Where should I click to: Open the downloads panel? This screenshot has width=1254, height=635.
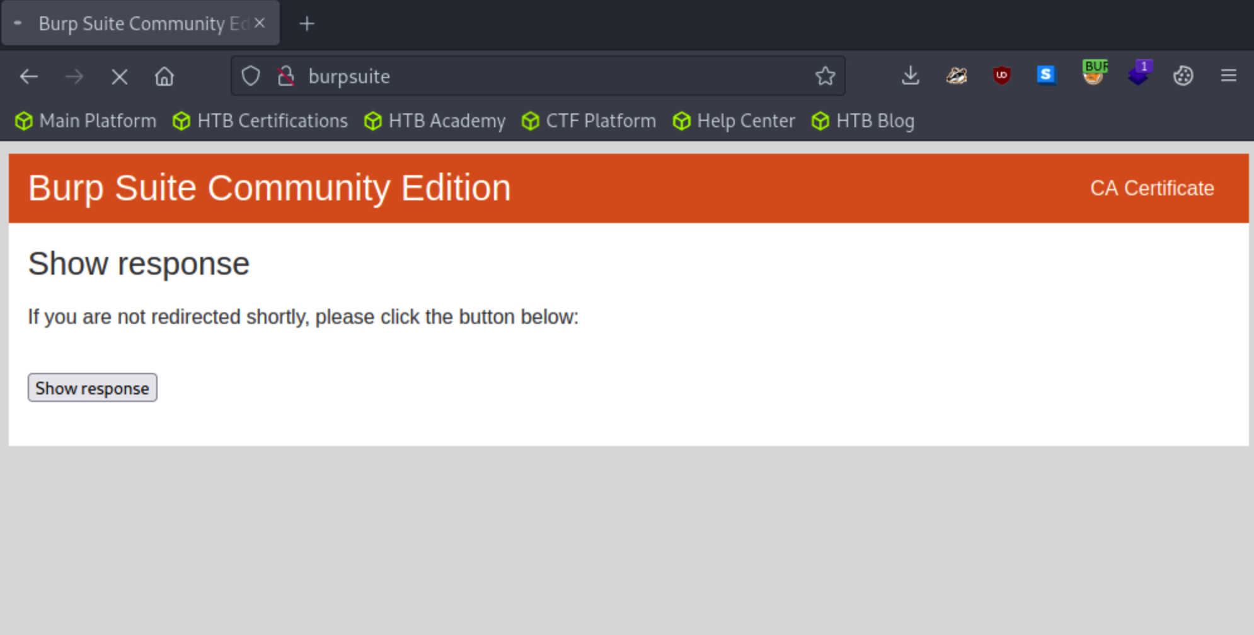[910, 76]
